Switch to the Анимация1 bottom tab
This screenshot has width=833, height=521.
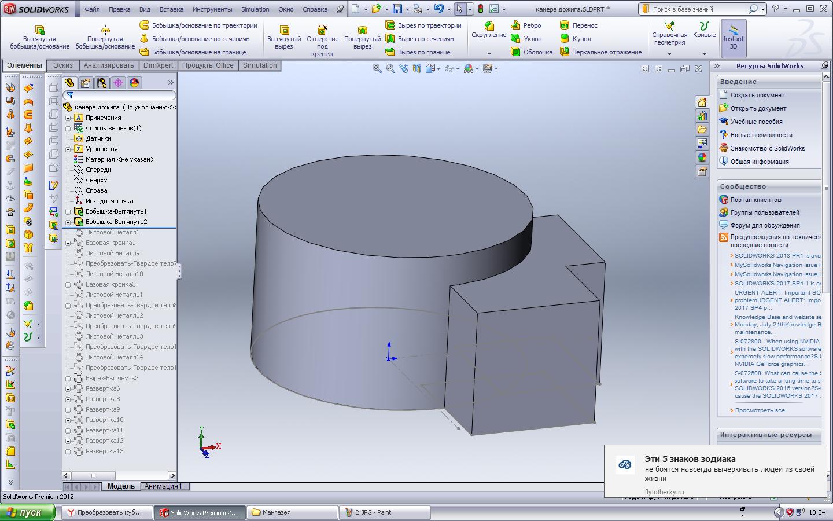[163, 486]
